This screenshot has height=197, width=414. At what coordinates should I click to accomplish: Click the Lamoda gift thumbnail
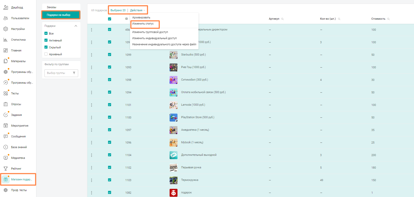173,105
